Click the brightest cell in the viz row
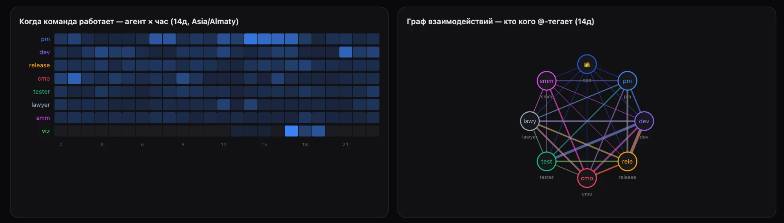This screenshot has height=223, width=784. 291,131
